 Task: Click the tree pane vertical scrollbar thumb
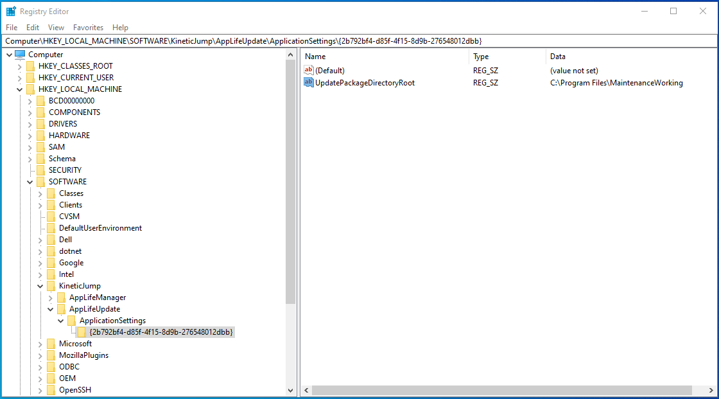(290, 182)
